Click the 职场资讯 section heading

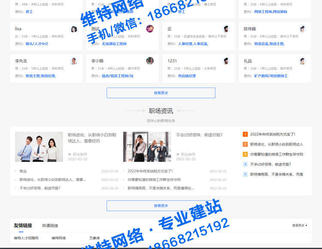coord(161,111)
